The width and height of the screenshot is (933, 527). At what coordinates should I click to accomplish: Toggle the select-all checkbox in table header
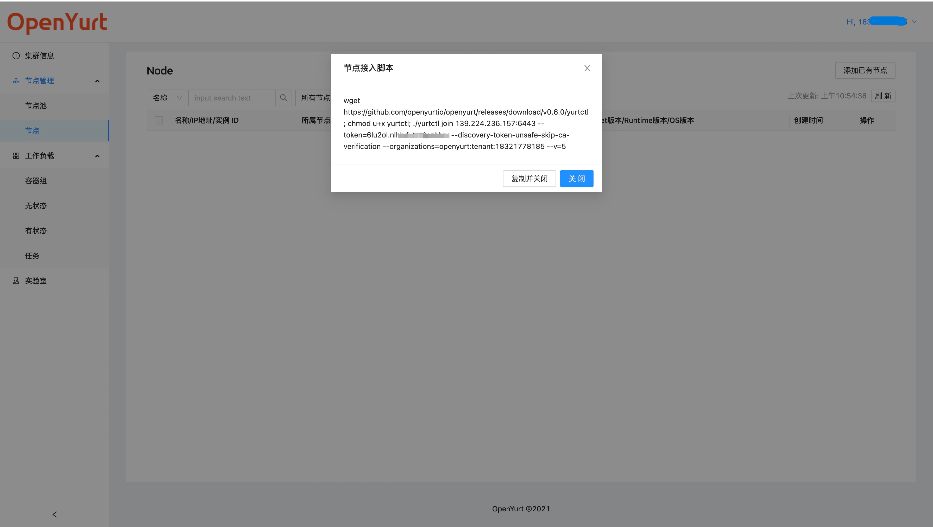coord(159,120)
